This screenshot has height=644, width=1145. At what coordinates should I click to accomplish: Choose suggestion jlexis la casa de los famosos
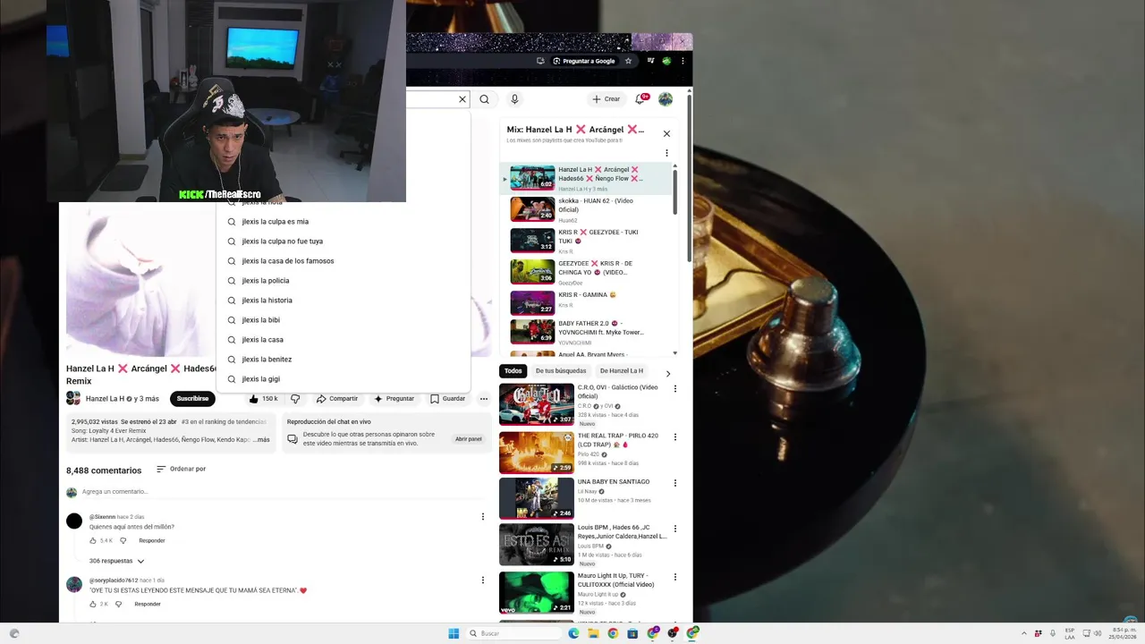tap(343, 261)
